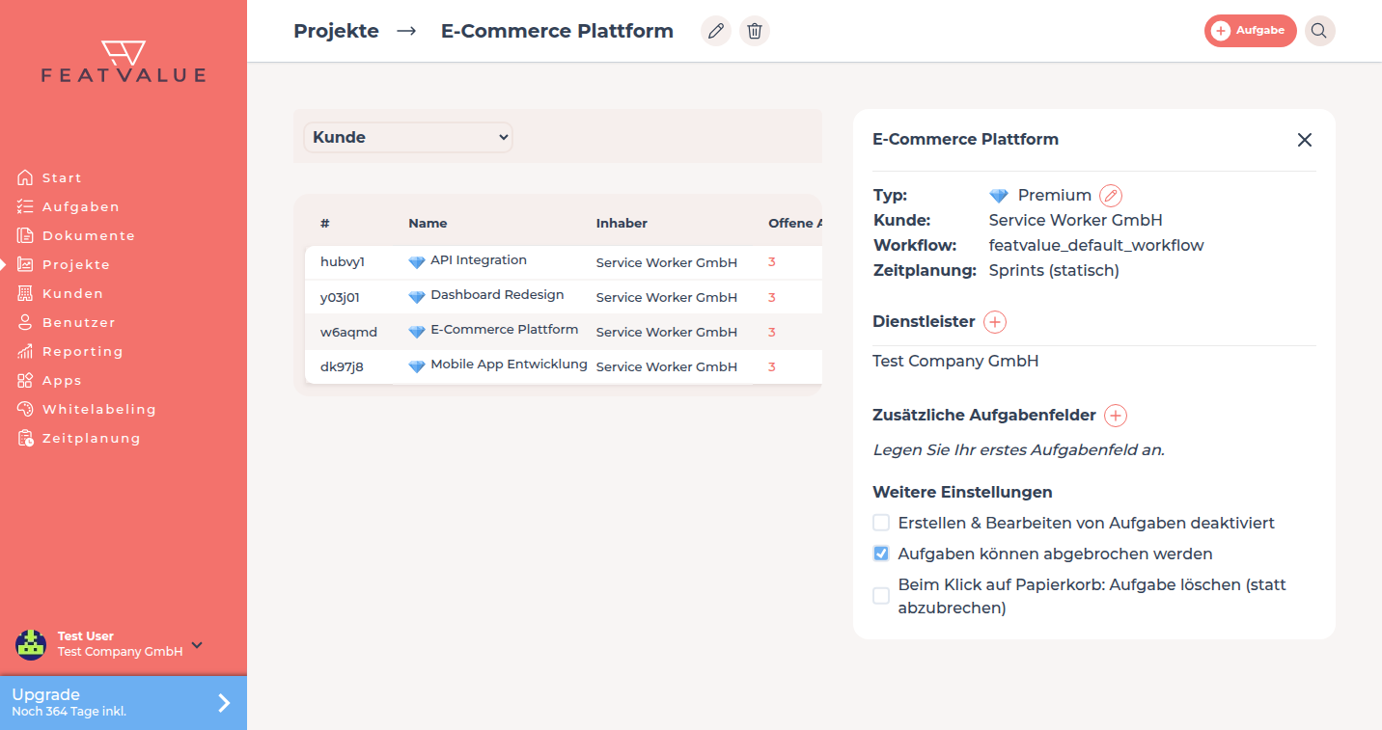Sort by the Inhaber column header
Image resolution: width=1382 pixels, height=730 pixels.
click(622, 223)
